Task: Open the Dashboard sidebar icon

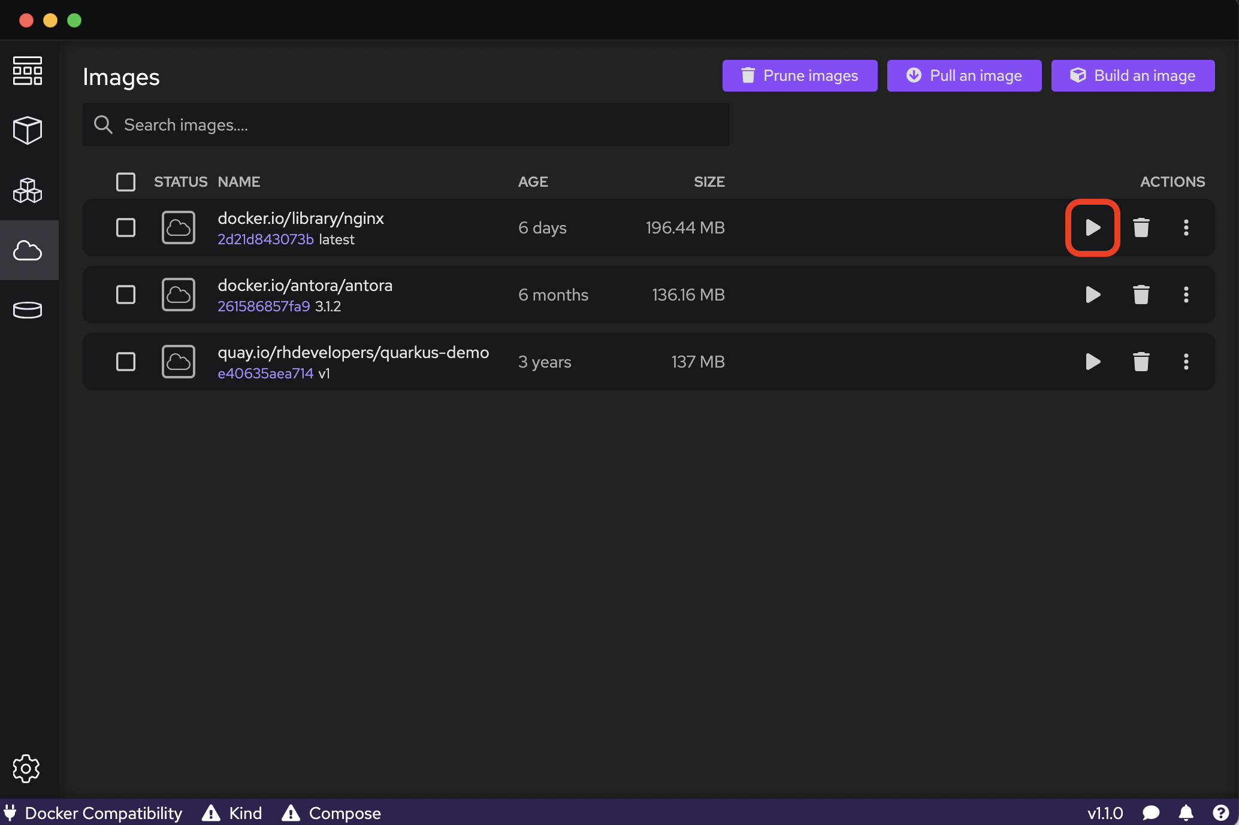Action: (x=28, y=71)
